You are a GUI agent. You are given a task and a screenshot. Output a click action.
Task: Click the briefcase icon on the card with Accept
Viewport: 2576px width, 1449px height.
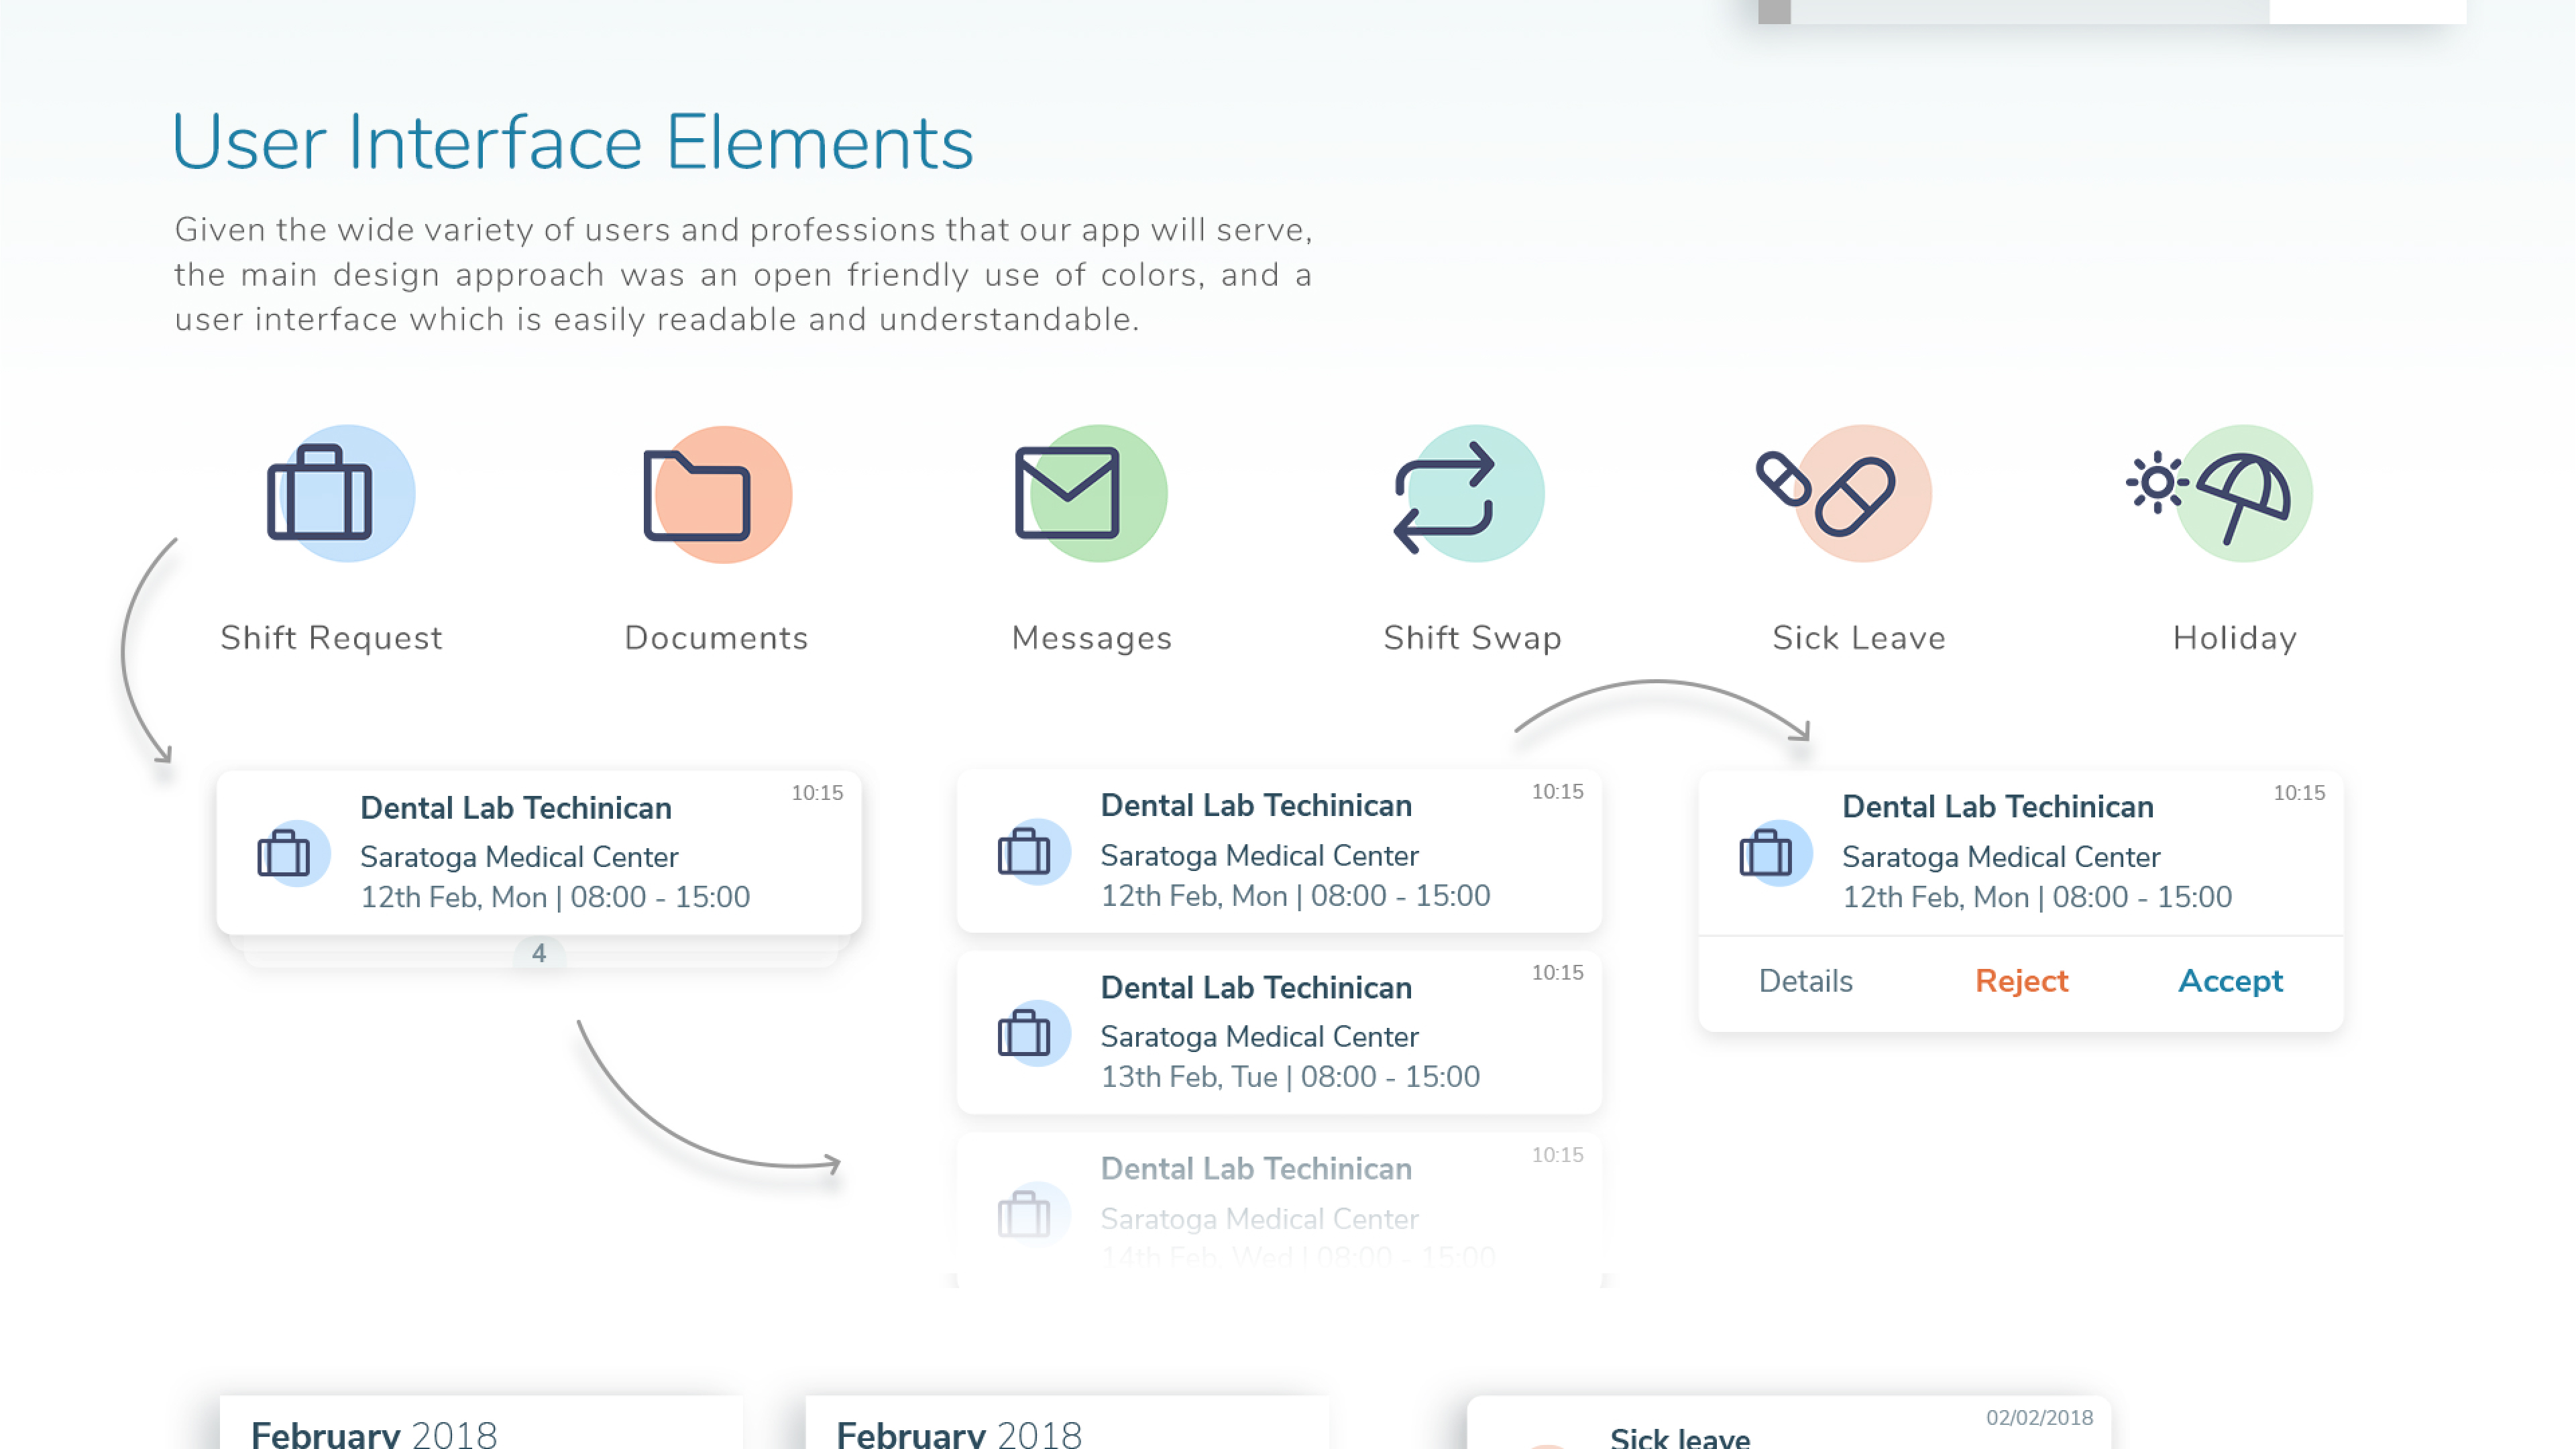click(1775, 854)
